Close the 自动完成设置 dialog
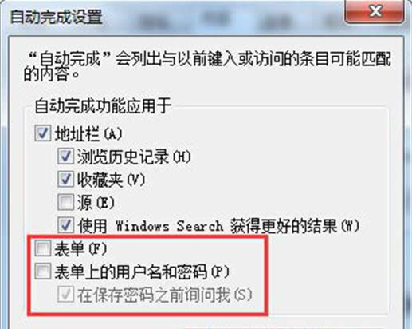This screenshot has height=329, width=412. [x=375, y=11]
